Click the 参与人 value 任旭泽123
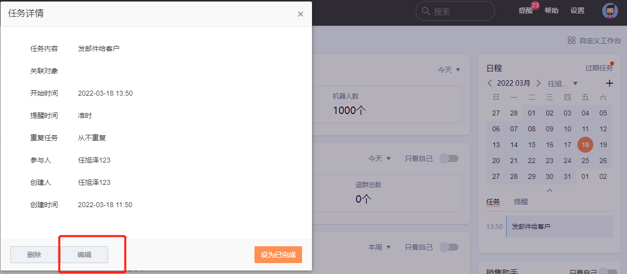The image size is (627, 274). click(94, 160)
